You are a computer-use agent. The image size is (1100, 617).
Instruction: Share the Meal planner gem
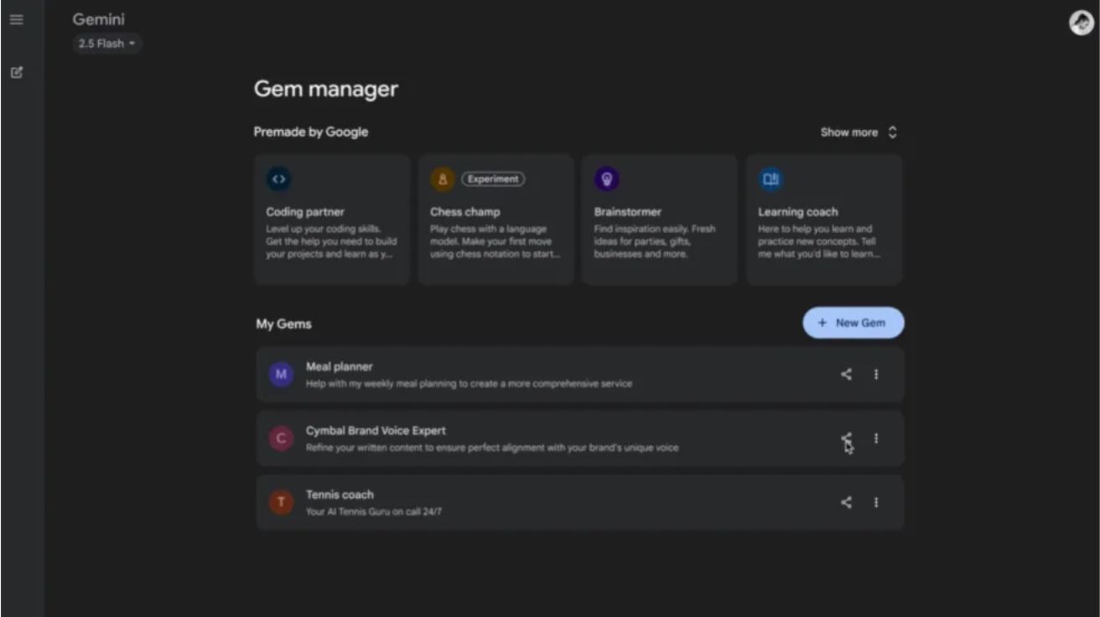846,374
